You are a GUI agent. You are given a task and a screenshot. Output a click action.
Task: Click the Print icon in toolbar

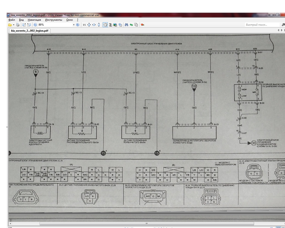18,25
